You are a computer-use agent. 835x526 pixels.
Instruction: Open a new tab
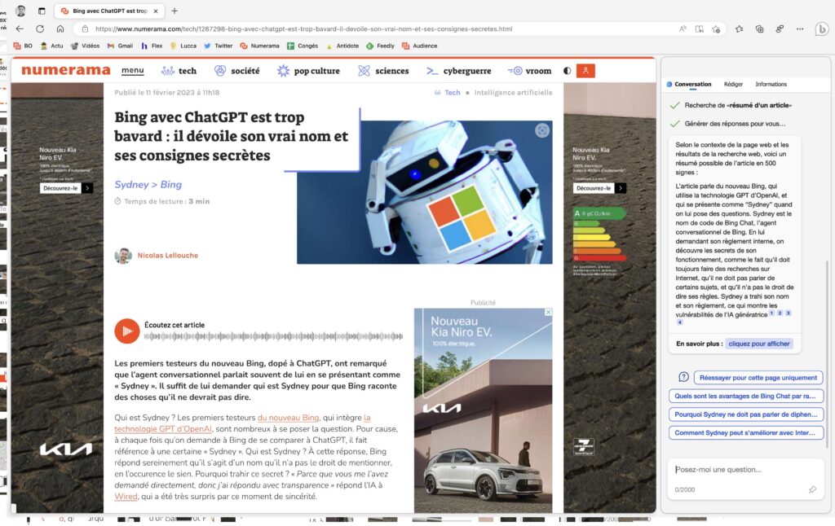pyautogui.click(x=175, y=11)
